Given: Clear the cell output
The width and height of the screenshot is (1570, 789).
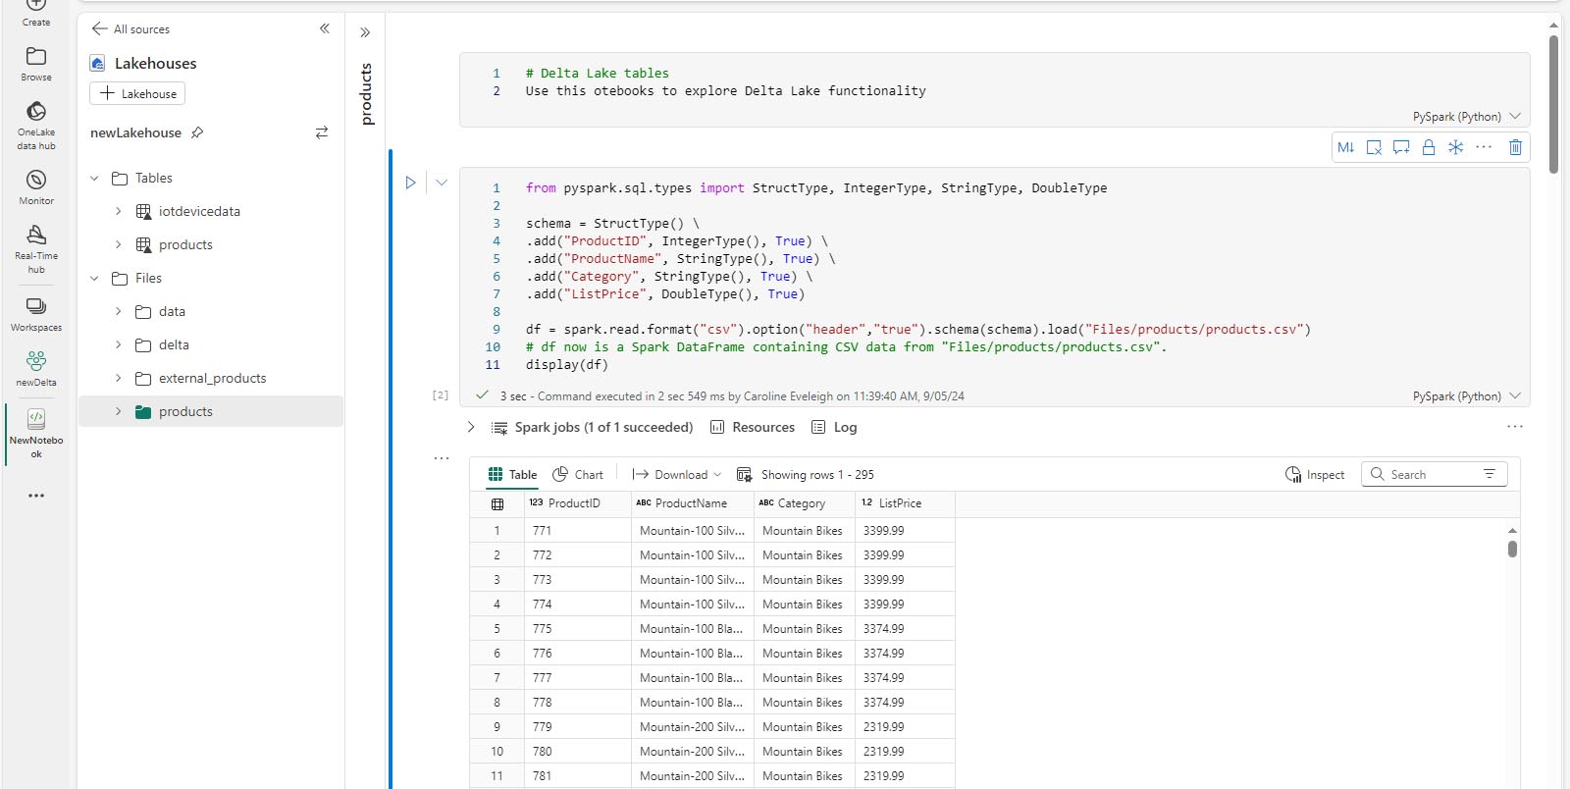Looking at the screenshot, I should pyautogui.click(x=1374, y=147).
